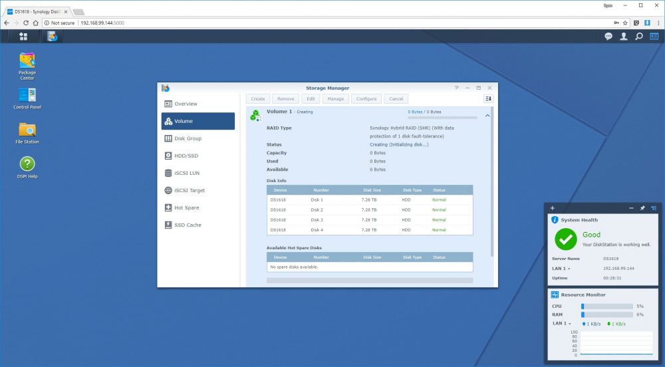The image size is (665, 367).
Task: Click the System Health info shield icon
Action: click(555, 220)
